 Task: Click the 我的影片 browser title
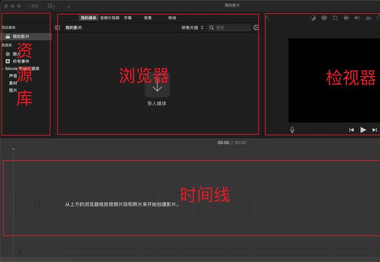[73, 28]
